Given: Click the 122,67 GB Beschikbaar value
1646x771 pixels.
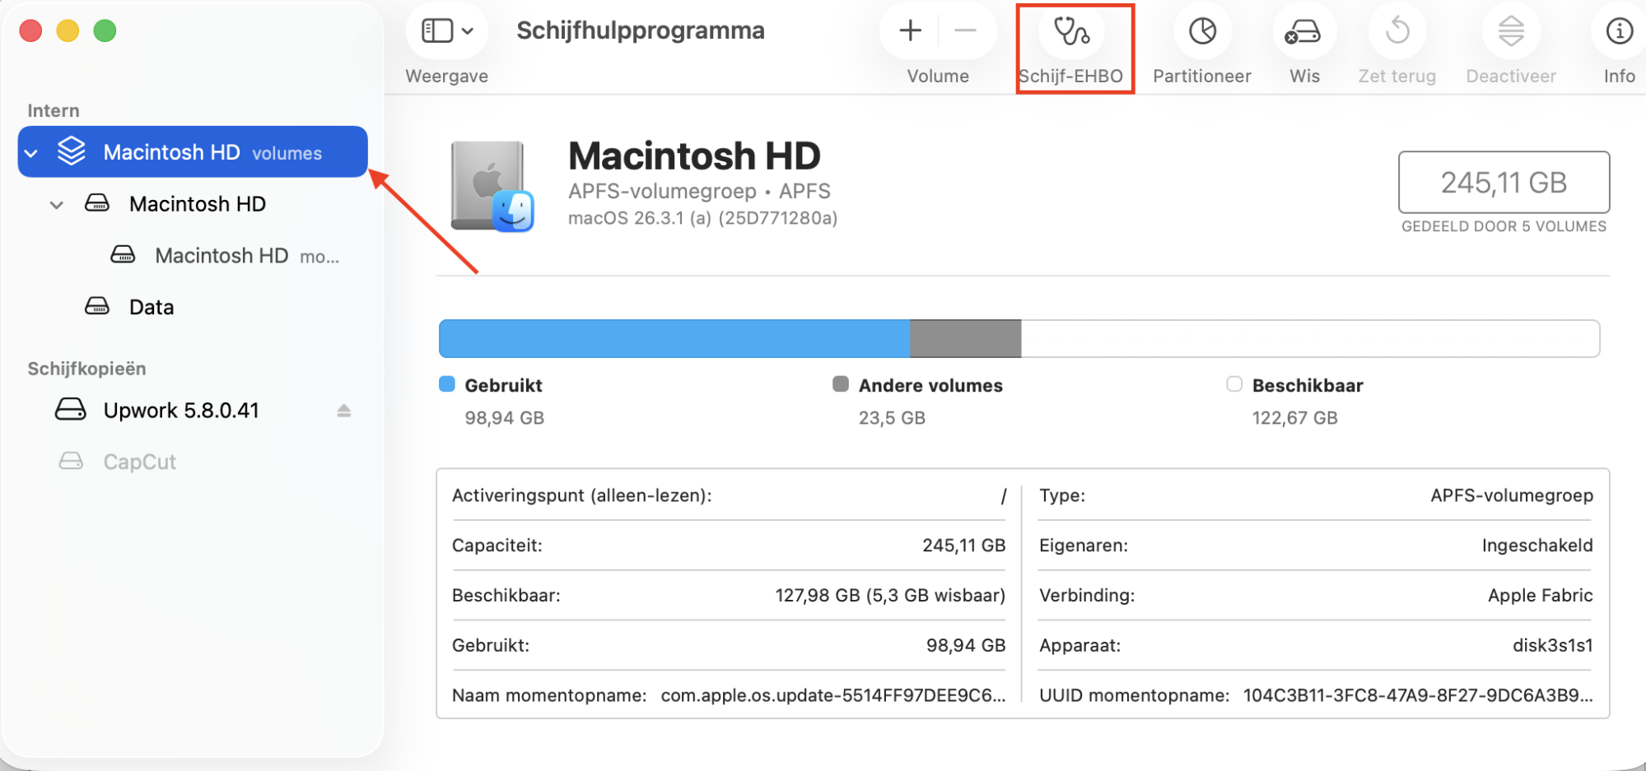Looking at the screenshot, I should 1294,418.
